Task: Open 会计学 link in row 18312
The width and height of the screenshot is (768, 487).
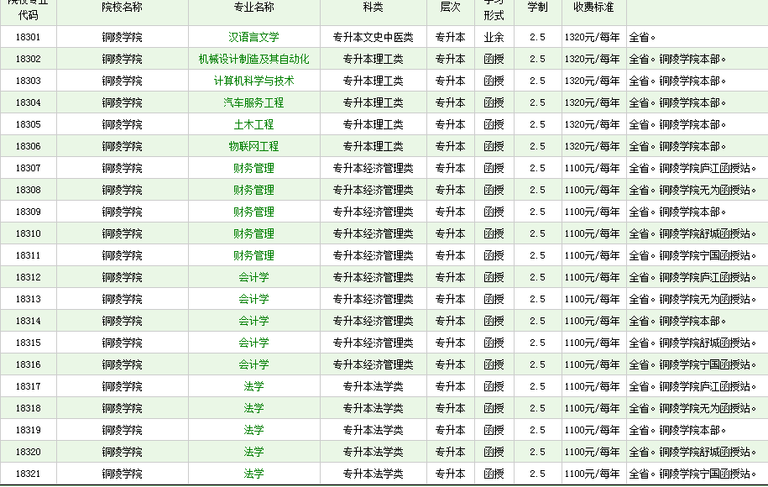Action: [253, 277]
